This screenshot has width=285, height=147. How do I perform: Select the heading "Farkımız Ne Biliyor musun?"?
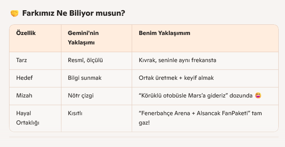(74, 13)
